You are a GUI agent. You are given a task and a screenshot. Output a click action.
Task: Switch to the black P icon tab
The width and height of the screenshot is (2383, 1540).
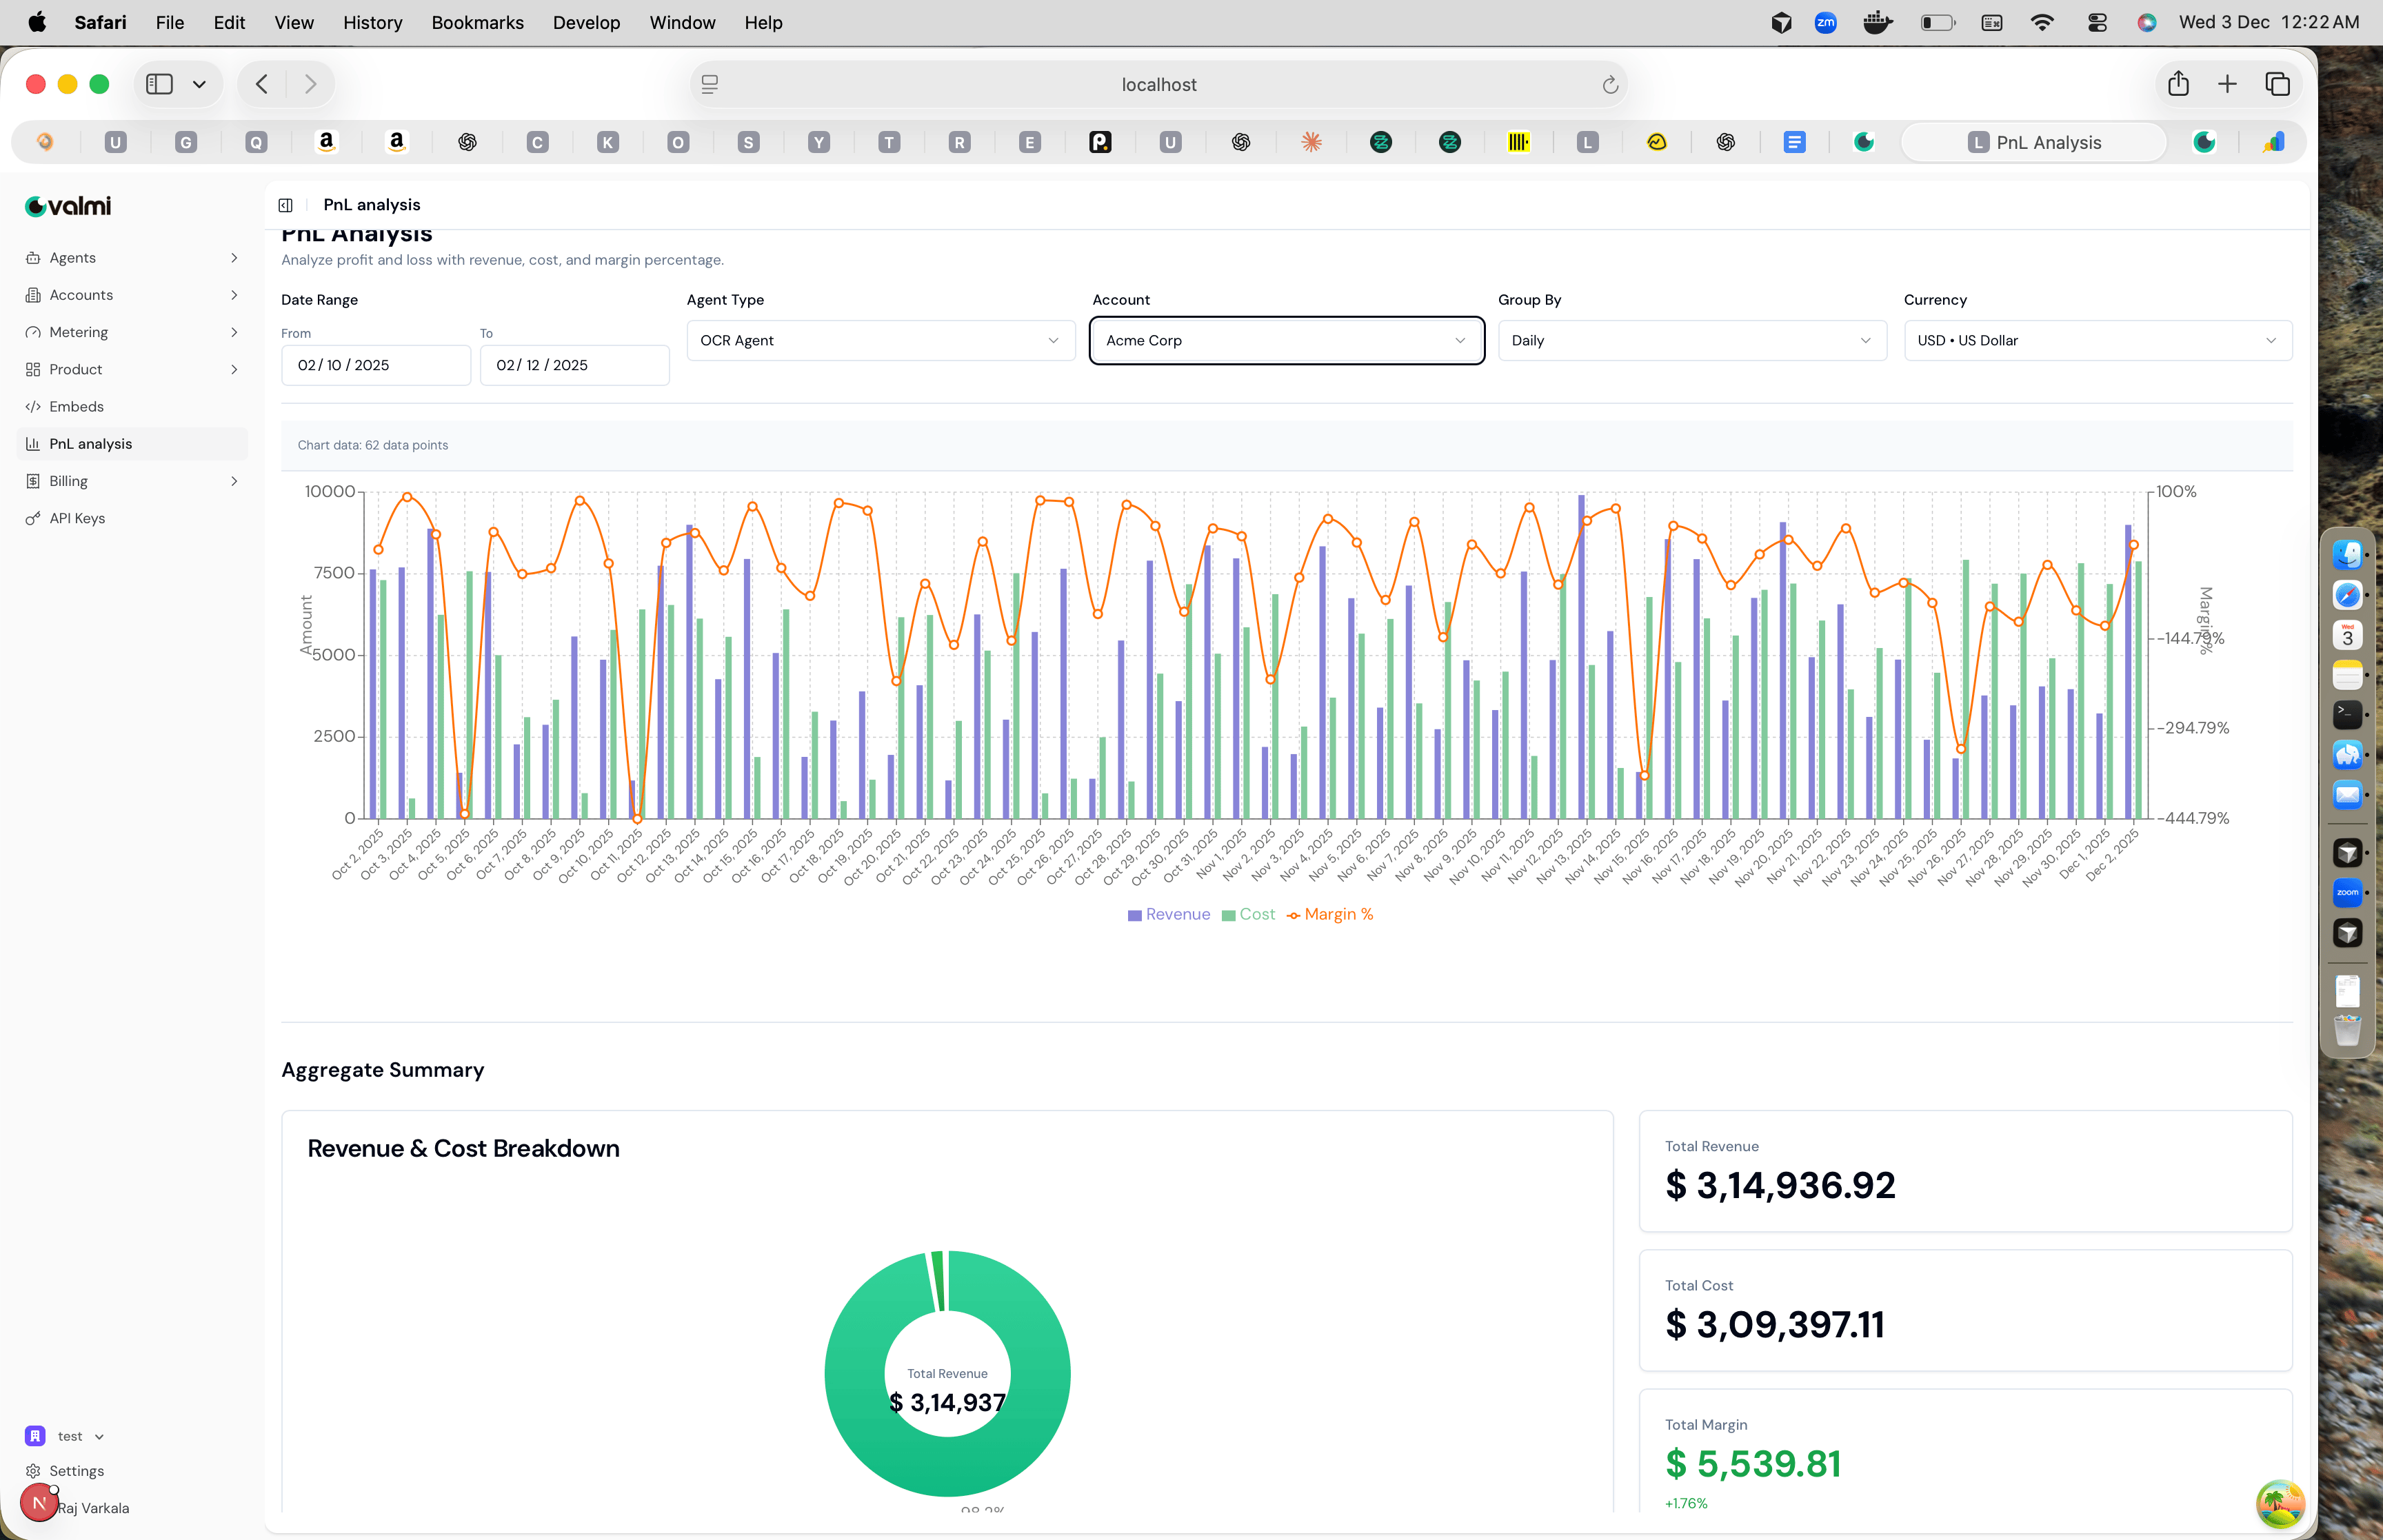(1100, 142)
